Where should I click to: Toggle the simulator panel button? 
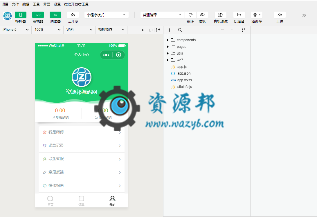21,15
